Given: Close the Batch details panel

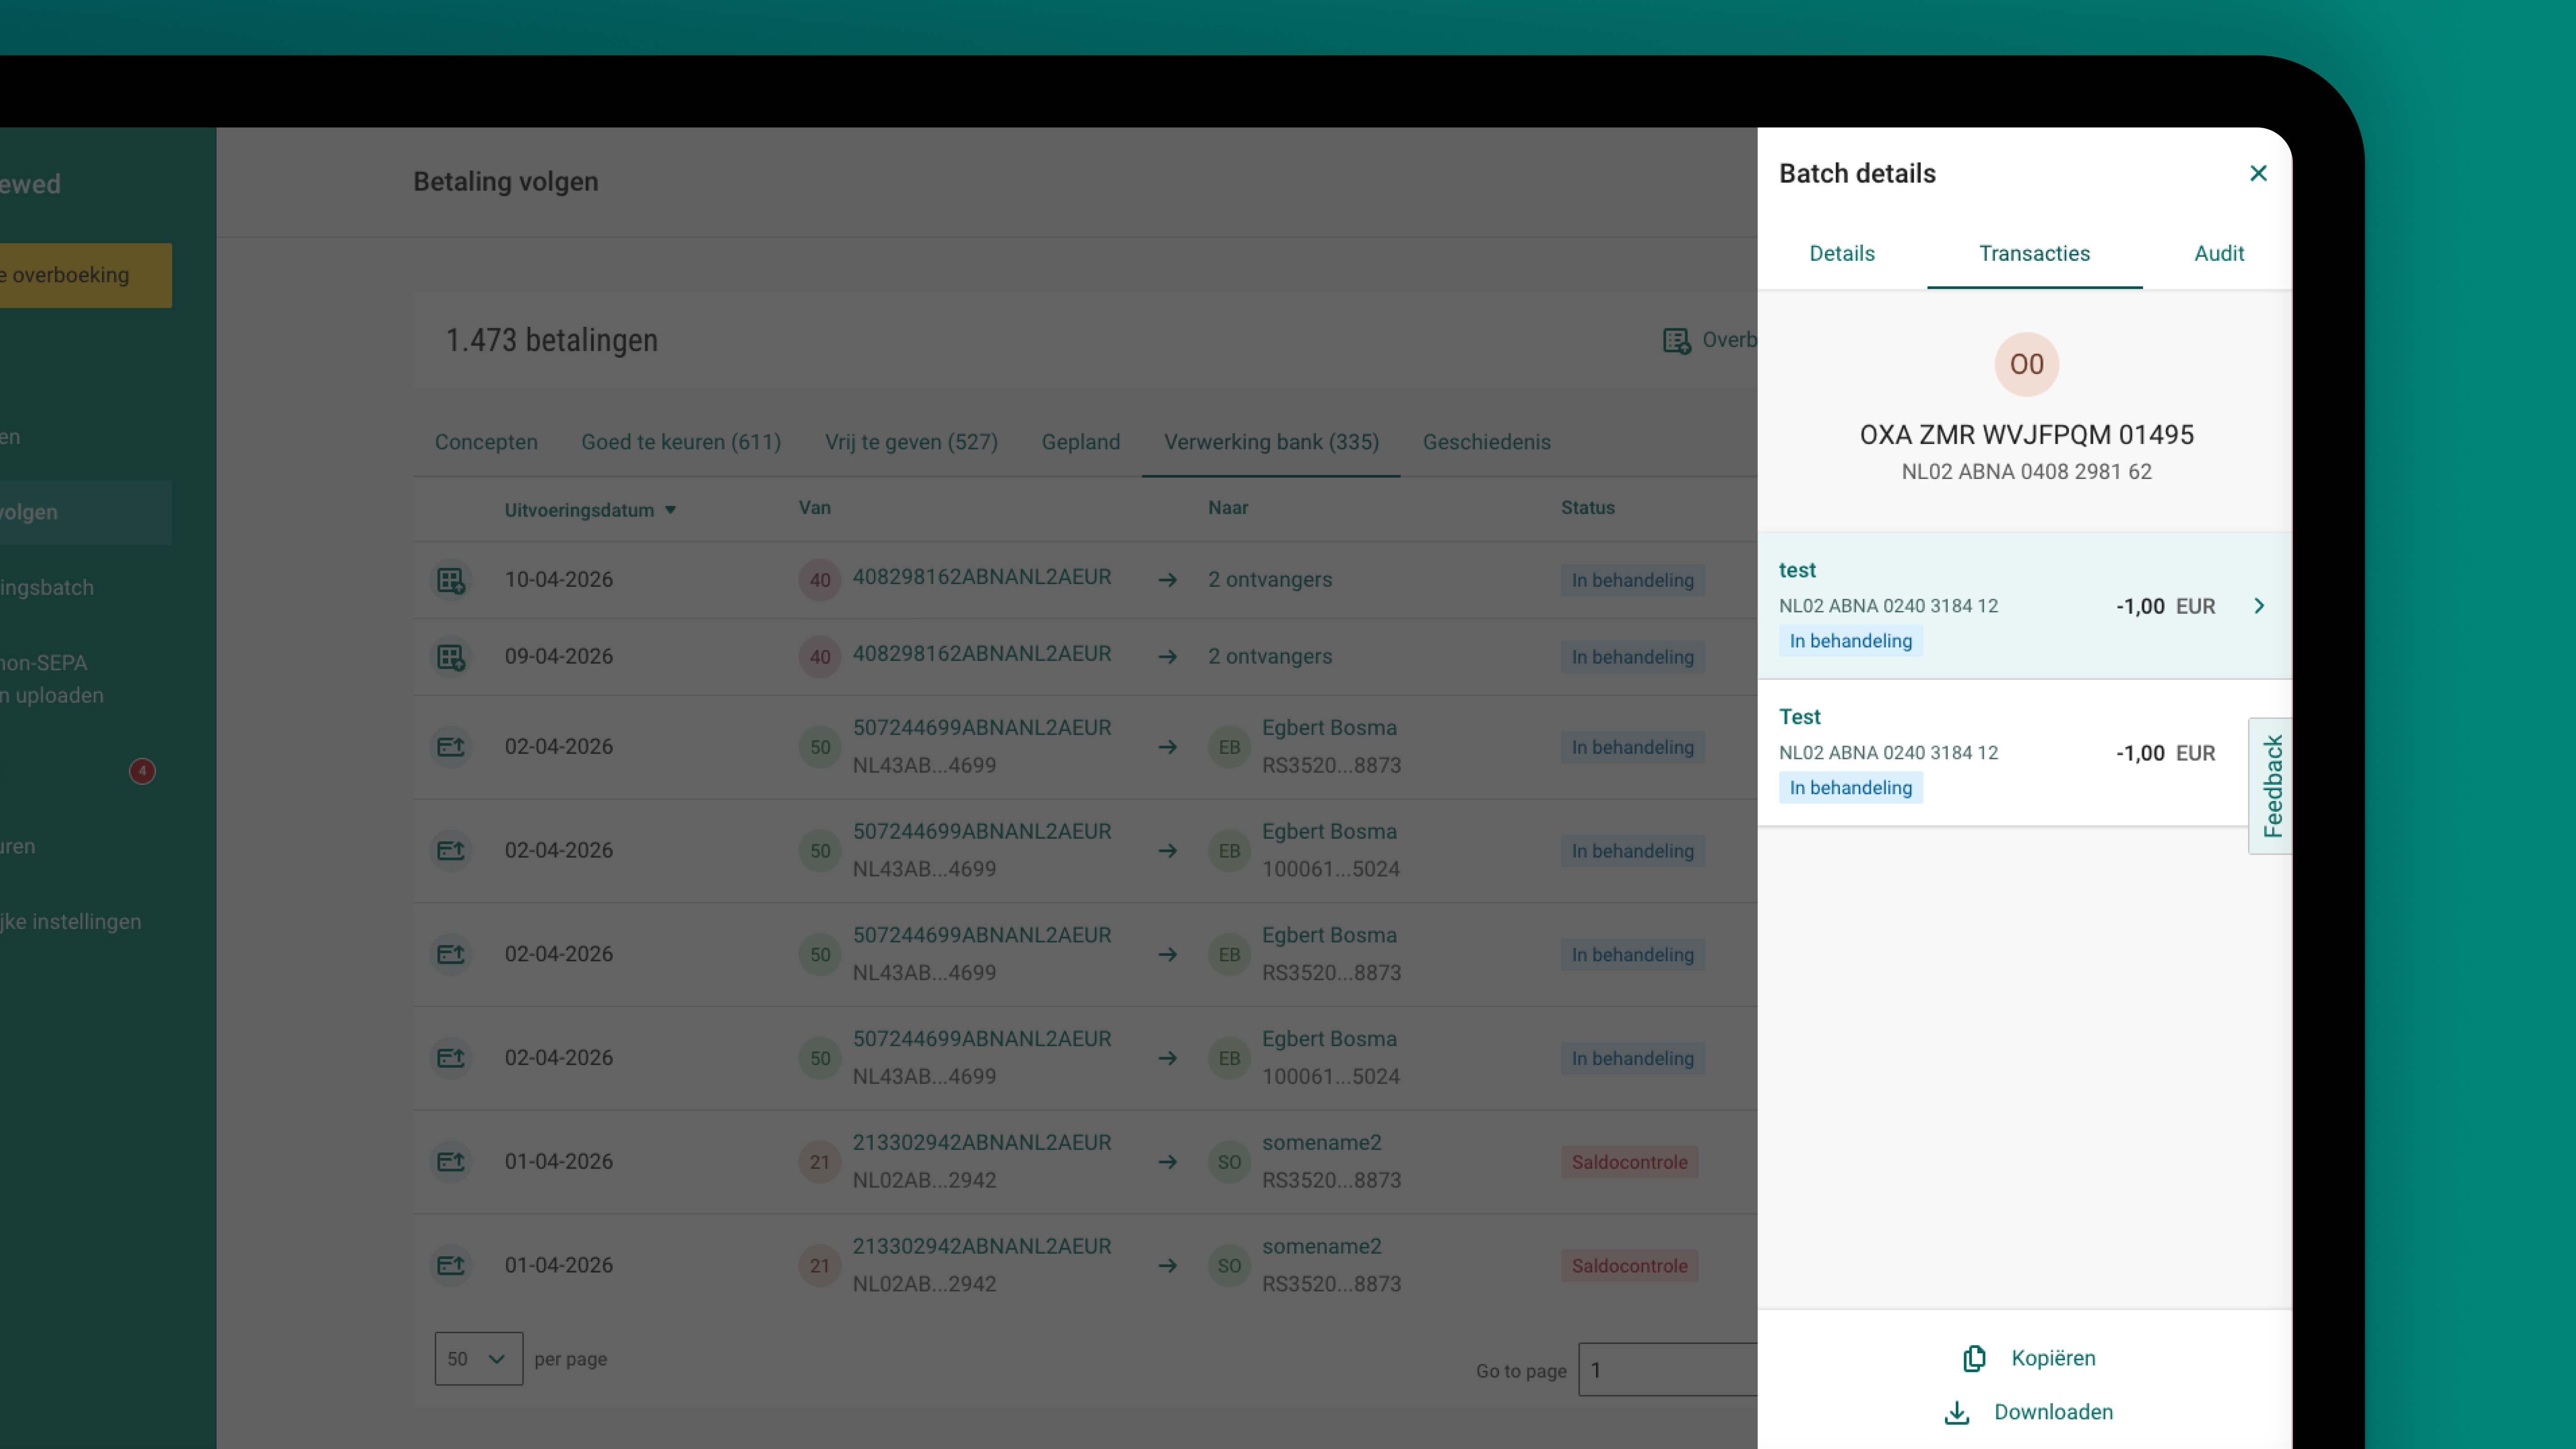Looking at the screenshot, I should tap(2258, 173).
